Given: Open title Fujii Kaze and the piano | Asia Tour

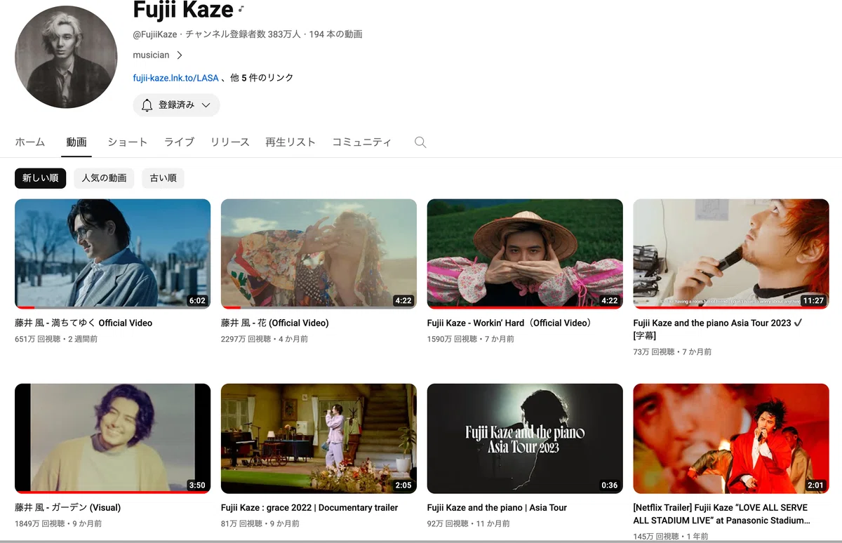Looking at the screenshot, I should tap(497, 508).
